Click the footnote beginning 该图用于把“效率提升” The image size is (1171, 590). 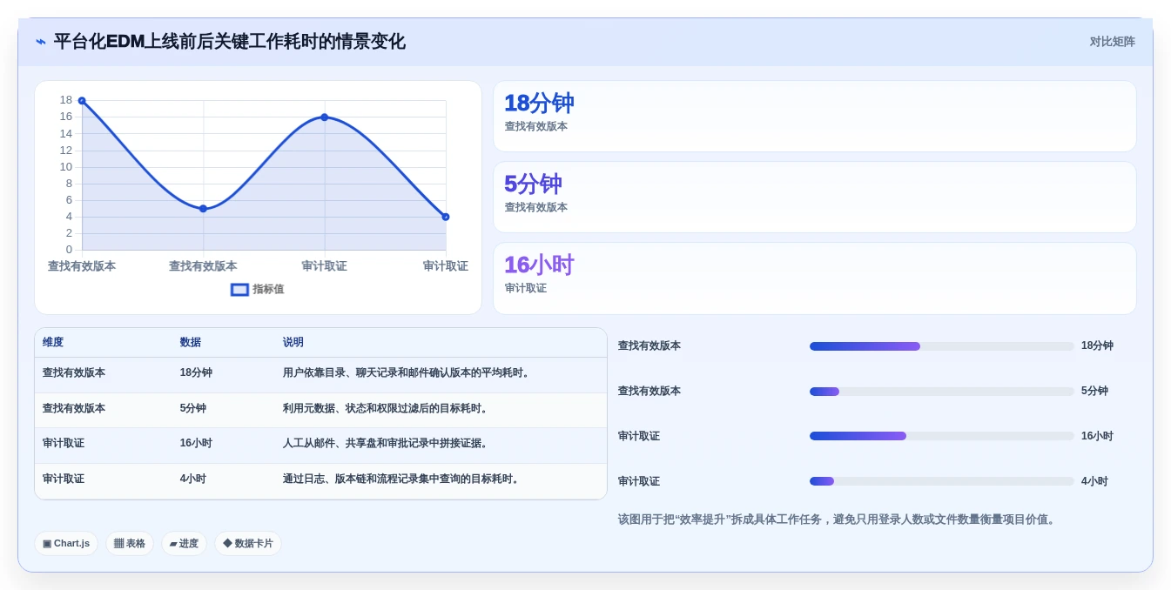(x=838, y=520)
